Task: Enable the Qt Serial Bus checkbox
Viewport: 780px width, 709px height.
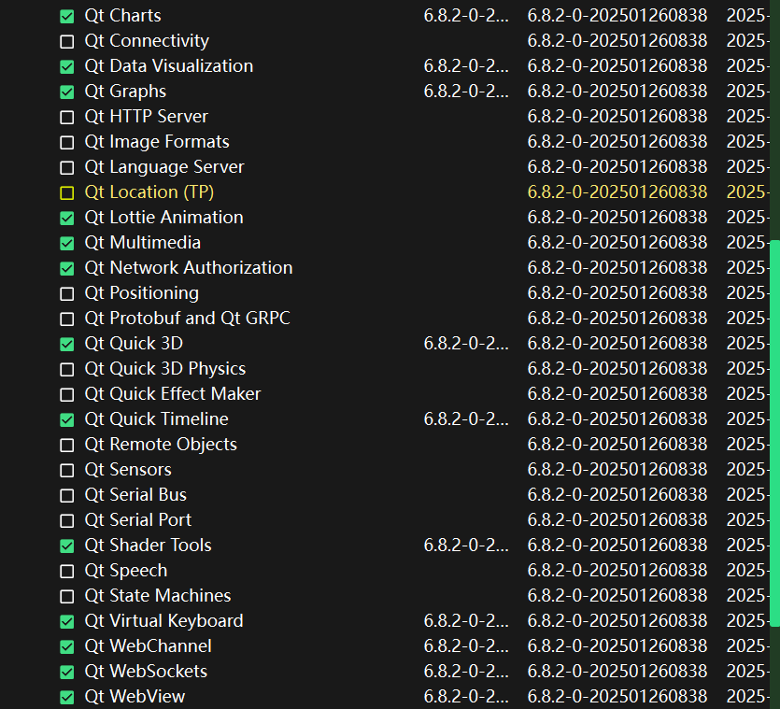Action: click(66, 496)
